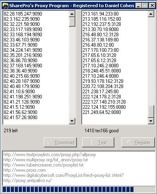Select proxy 82.41.57.26:9090

tap(20, 118)
